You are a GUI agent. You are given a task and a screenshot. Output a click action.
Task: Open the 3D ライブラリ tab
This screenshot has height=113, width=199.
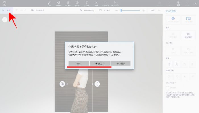(115, 4)
